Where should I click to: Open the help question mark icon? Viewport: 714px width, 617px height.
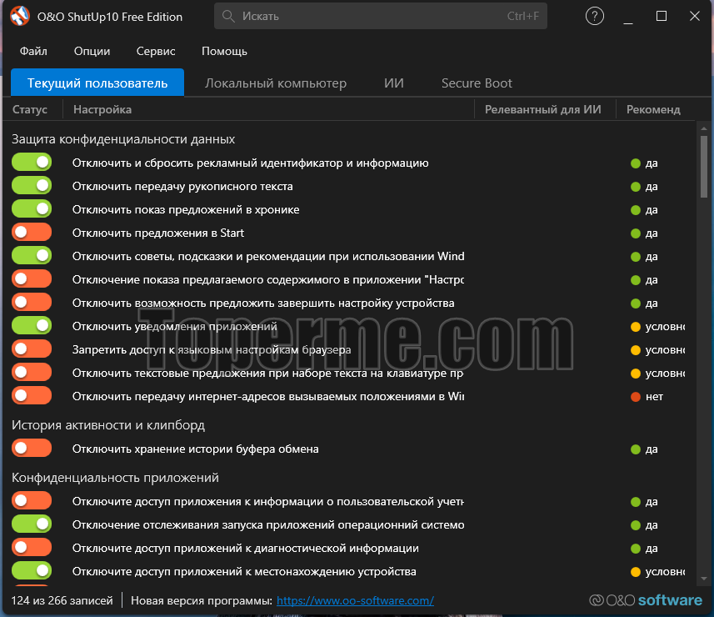coord(594,17)
